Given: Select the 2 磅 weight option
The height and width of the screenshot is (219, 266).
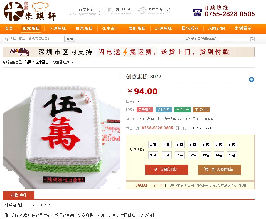Looking at the screenshot, I should pos(153,145).
